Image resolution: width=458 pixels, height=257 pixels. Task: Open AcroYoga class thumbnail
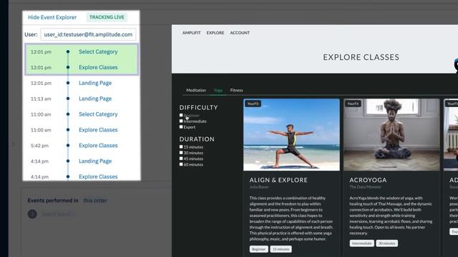391,135
